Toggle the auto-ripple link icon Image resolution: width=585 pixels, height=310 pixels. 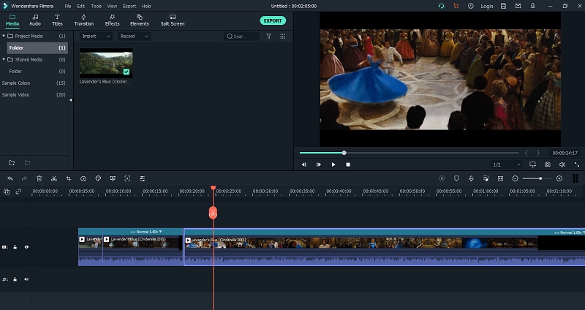(18, 192)
